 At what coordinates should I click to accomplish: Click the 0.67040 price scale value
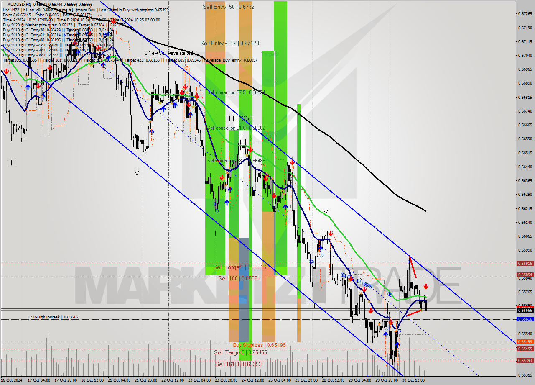pyautogui.click(x=525, y=55)
